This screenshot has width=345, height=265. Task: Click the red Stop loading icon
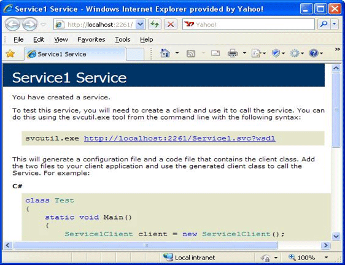tap(171, 25)
